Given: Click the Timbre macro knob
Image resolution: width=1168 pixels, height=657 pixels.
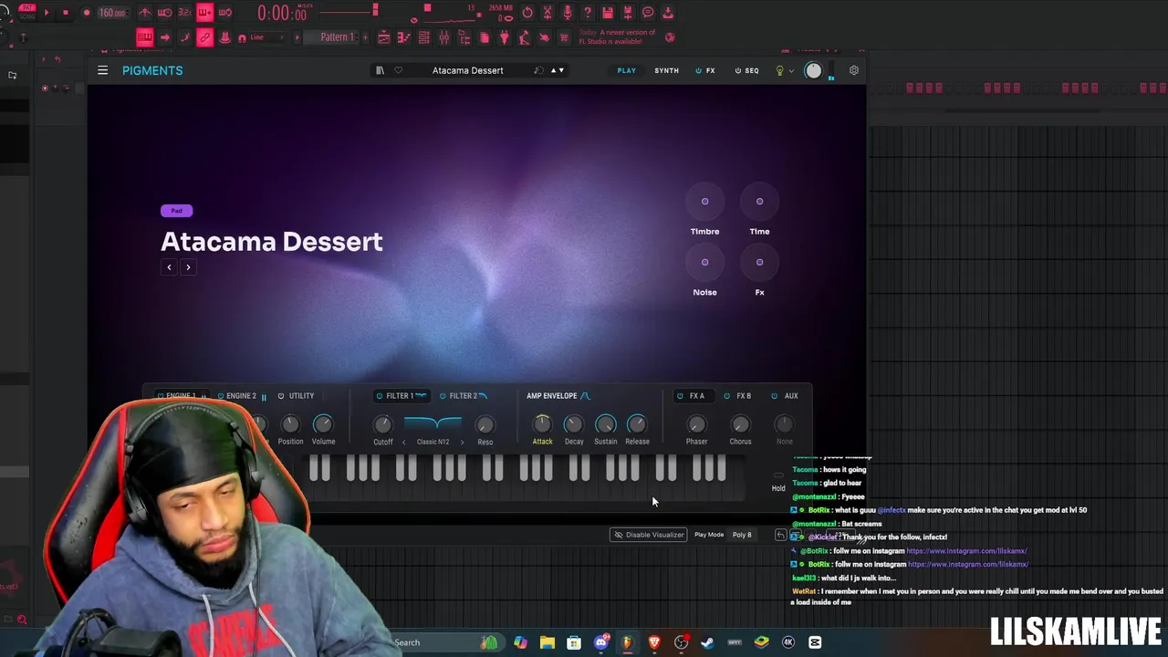Looking at the screenshot, I should [704, 202].
